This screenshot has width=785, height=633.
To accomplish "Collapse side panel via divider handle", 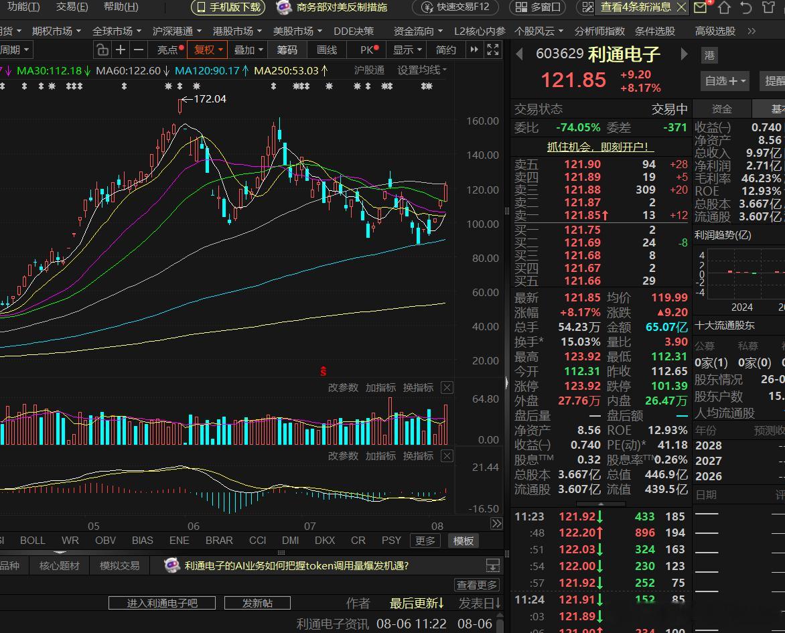I will pos(506,383).
